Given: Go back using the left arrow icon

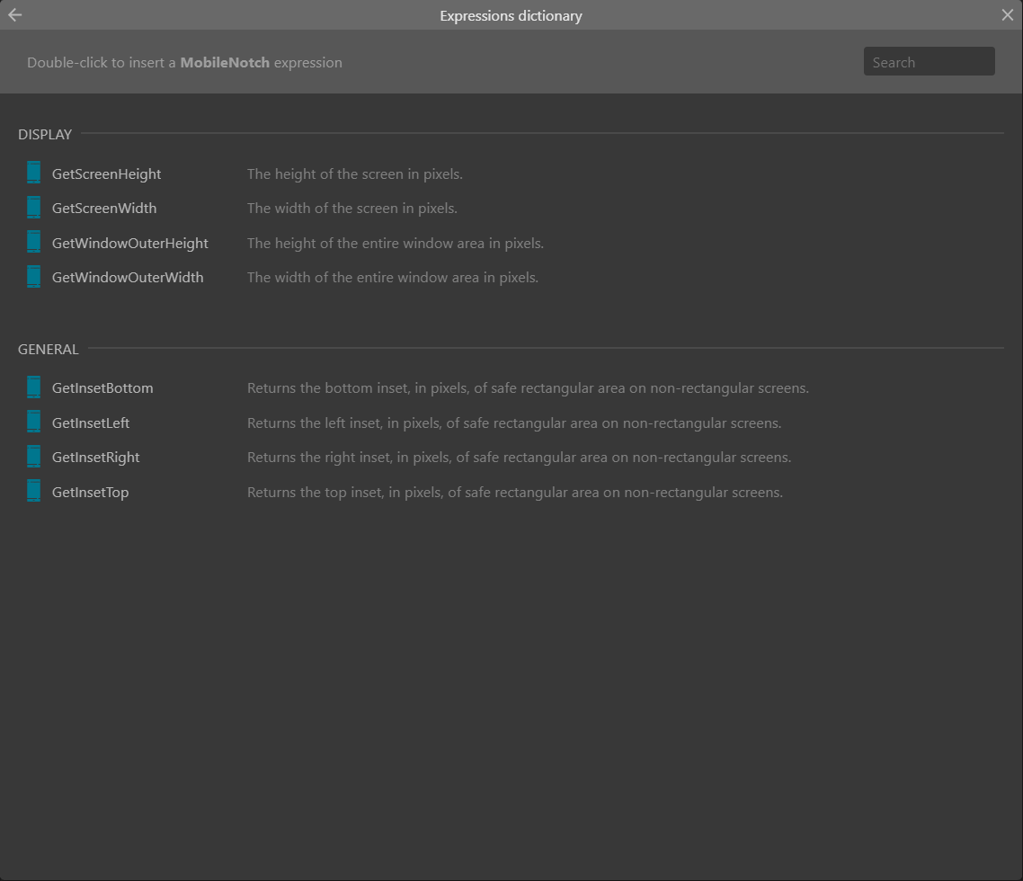Looking at the screenshot, I should pos(14,15).
